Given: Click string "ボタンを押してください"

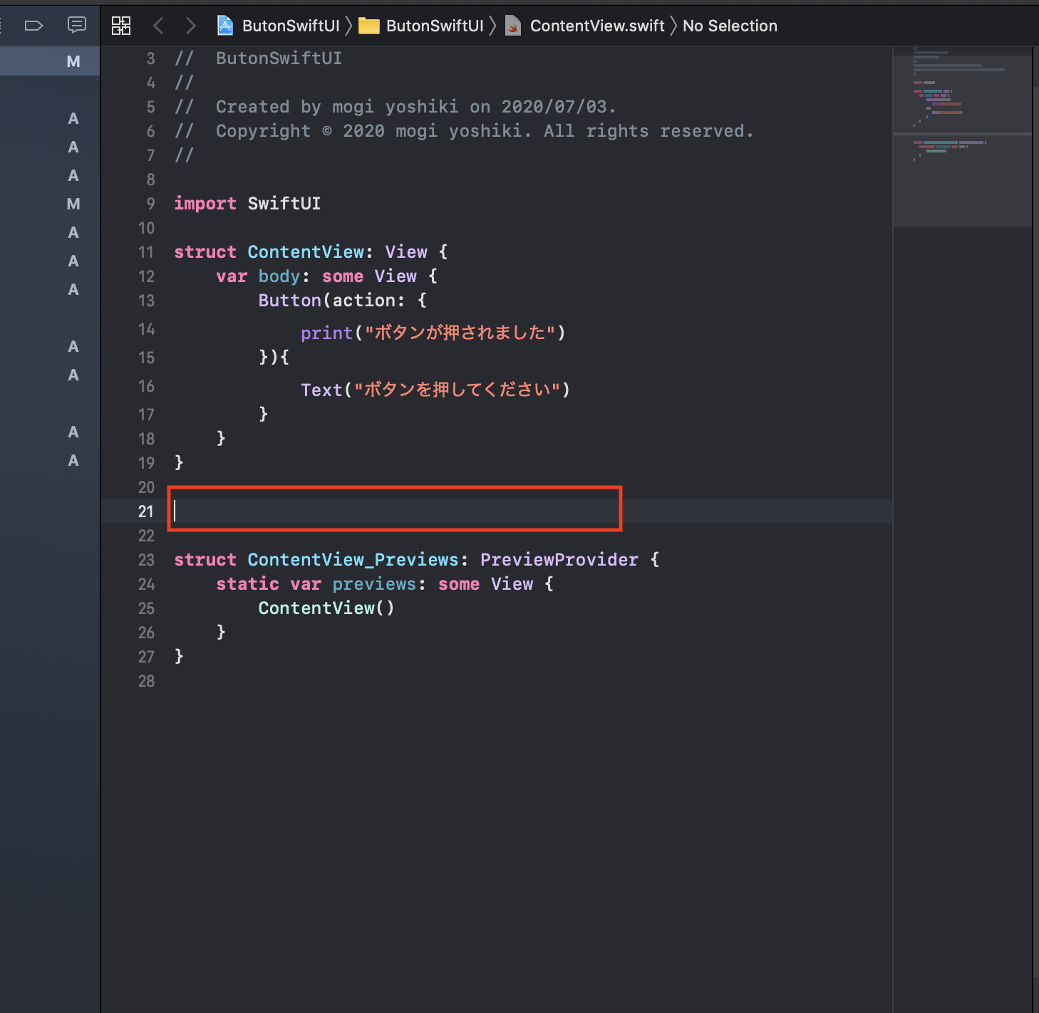Looking at the screenshot, I should pos(457,389).
